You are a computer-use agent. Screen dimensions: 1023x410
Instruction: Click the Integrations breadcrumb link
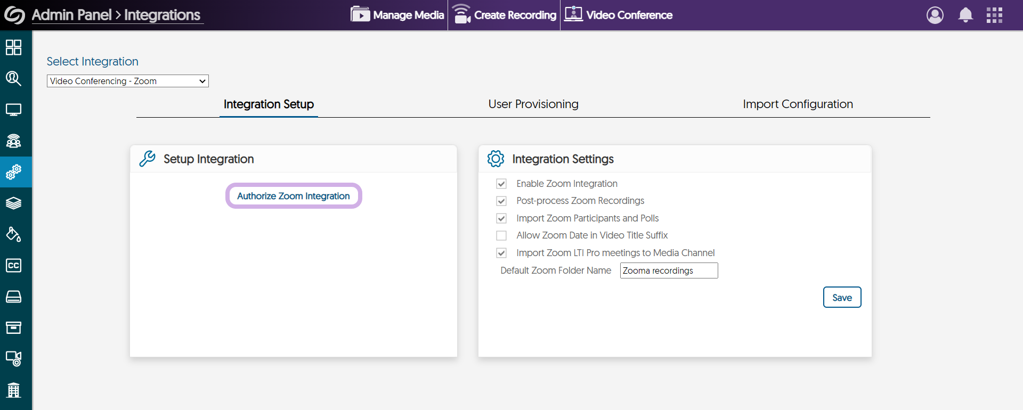point(163,15)
